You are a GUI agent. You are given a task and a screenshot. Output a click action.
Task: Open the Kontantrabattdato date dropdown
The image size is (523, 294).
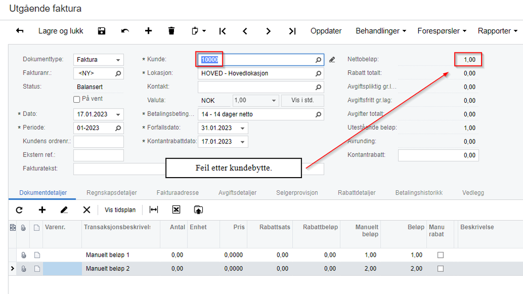click(243, 142)
